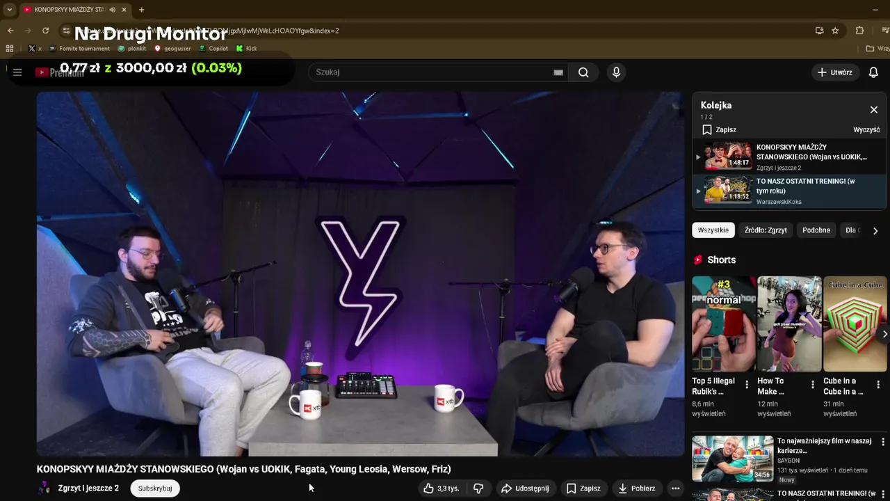Viewport: 890px width, 501px height.
Task: Play TO NASZ OSTATNI TRENING queue item
Action: coord(789,191)
